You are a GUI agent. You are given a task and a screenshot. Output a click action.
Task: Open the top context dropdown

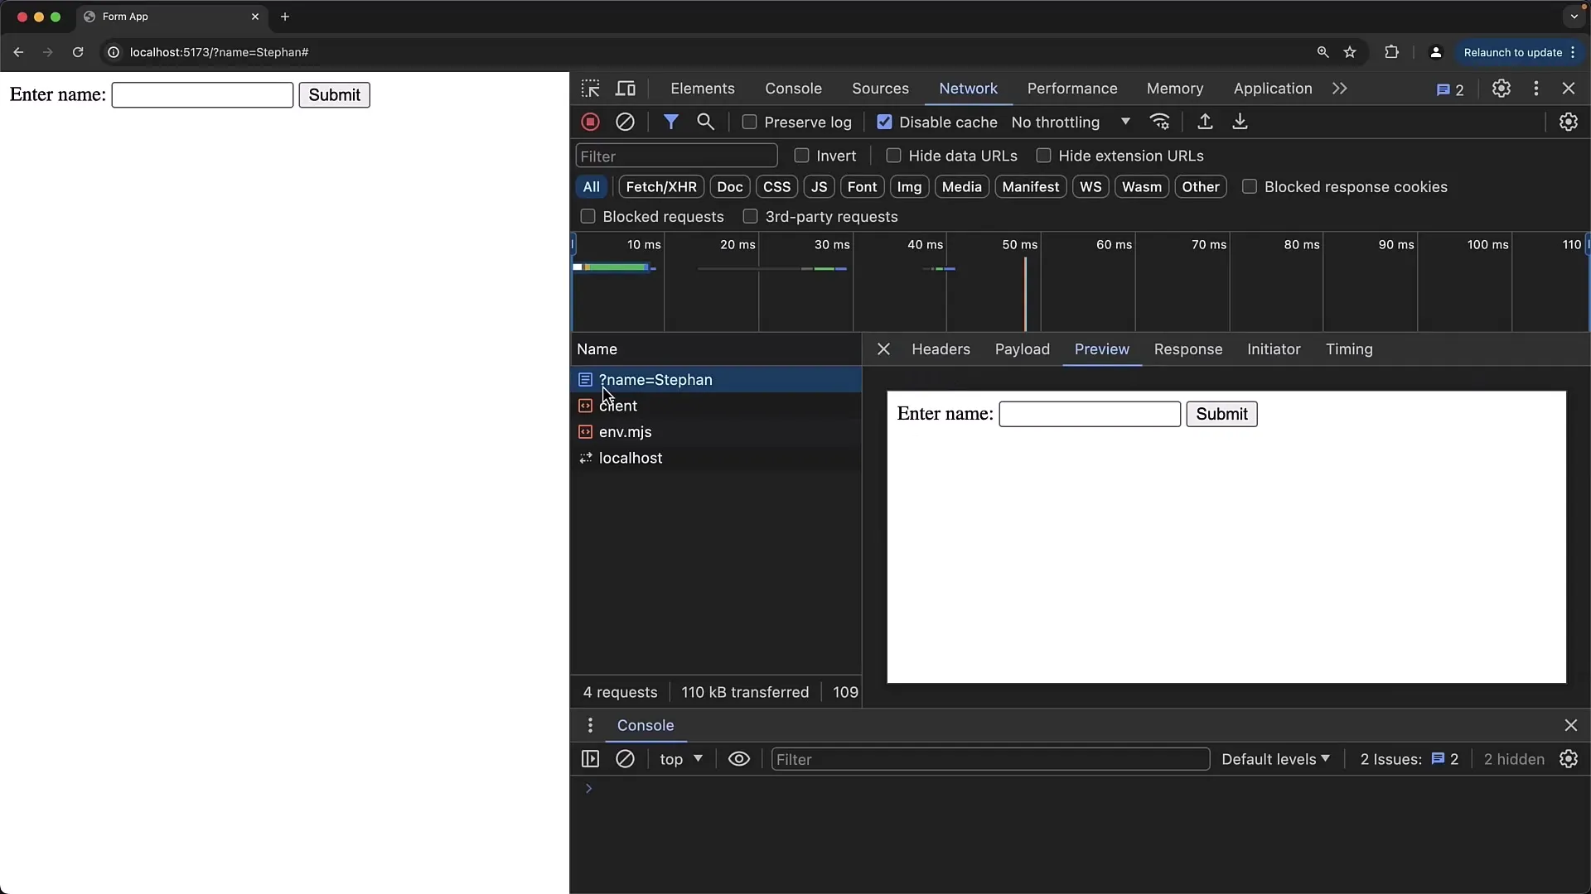681,759
